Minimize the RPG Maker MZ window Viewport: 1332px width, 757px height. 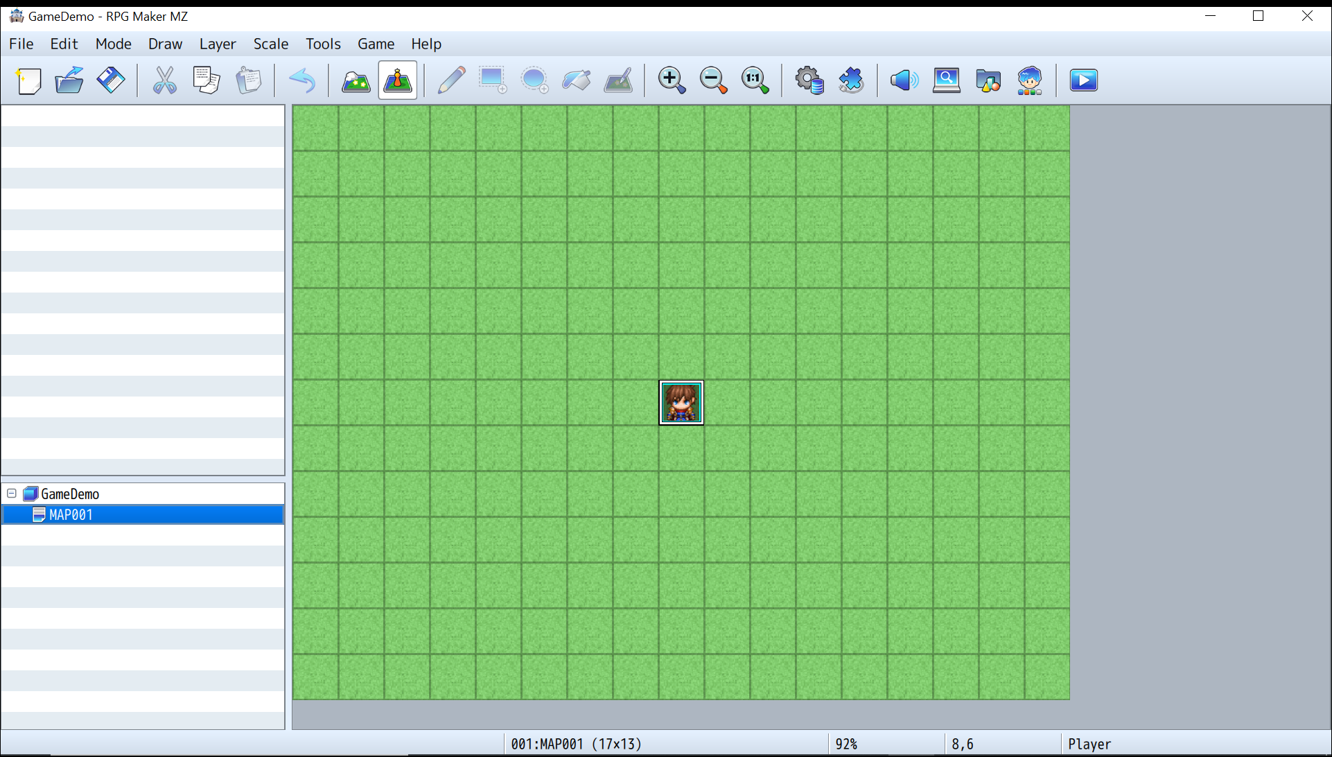pyautogui.click(x=1211, y=16)
